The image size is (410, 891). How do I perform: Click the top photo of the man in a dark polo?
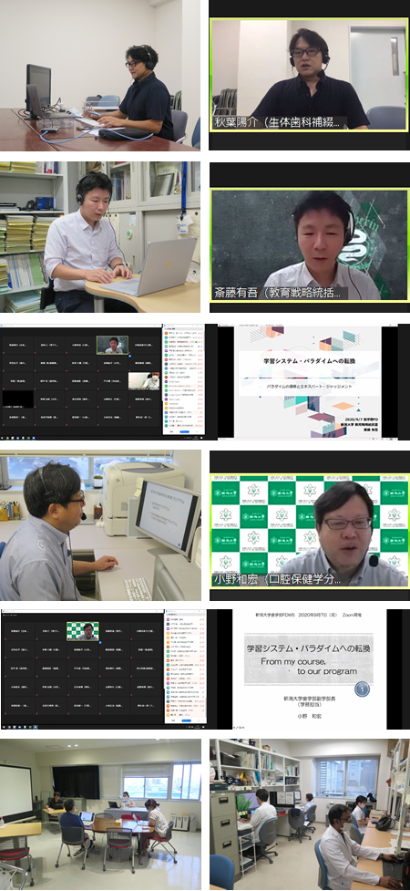(100, 75)
